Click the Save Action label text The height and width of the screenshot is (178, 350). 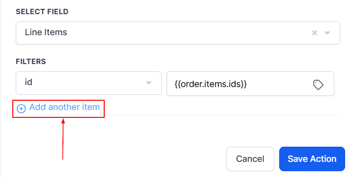[x=312, y=159]
